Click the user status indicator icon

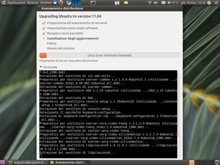pyautogui.click(x=209, y=2)
